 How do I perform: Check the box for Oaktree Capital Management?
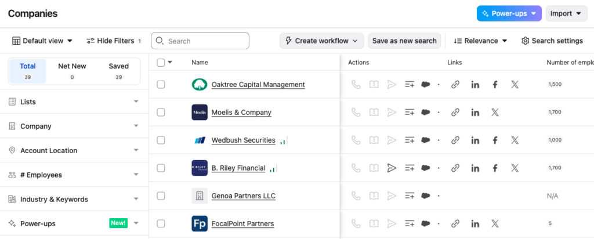[x=161, y=85]
